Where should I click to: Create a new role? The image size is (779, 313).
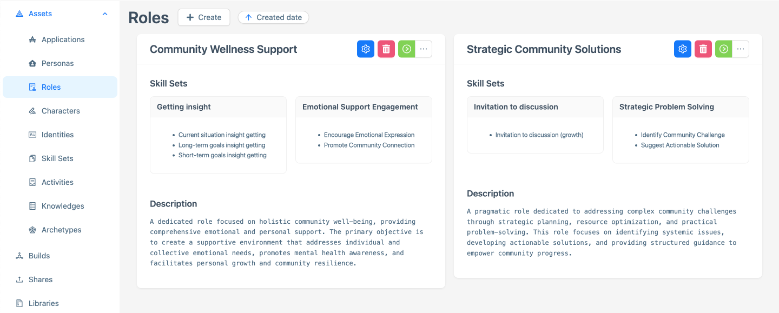click(x=204, y=17)
